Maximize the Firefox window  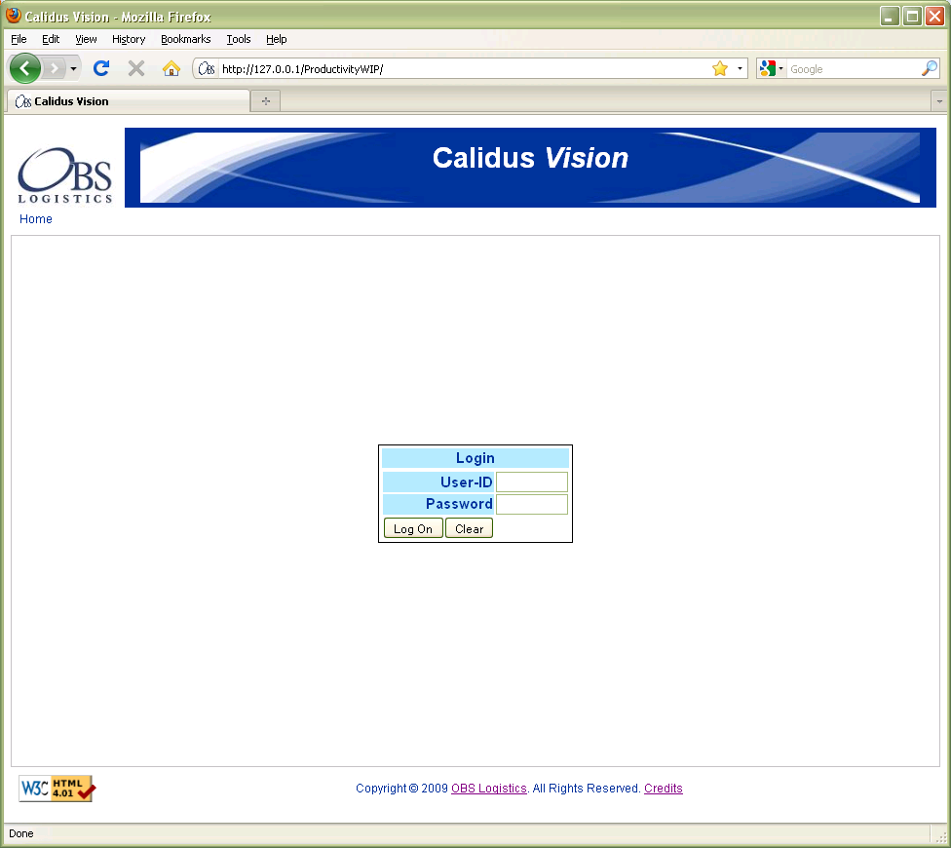pyautogui.click(x=912, y=17)
